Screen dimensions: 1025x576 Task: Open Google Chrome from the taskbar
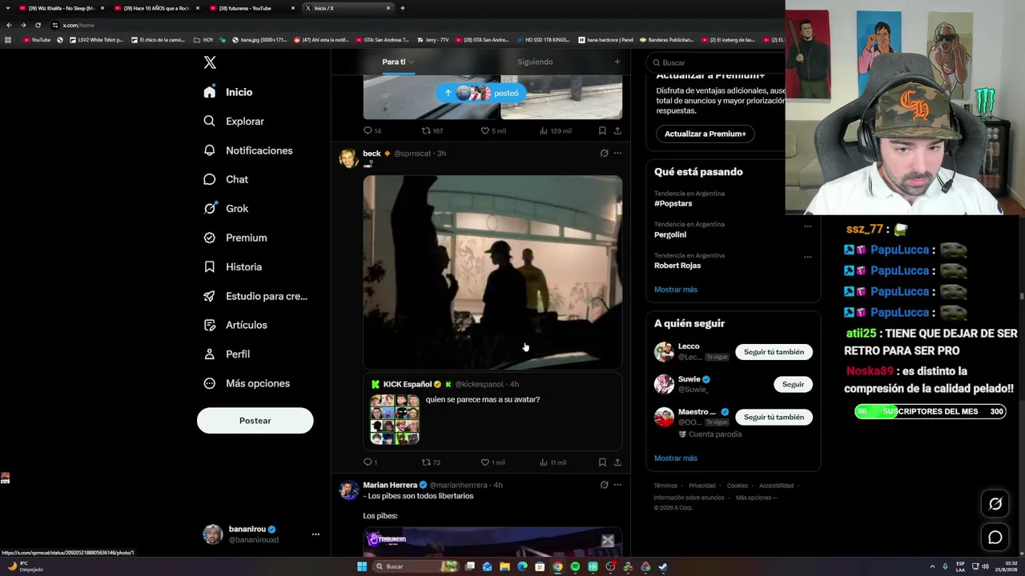point(557,566)
